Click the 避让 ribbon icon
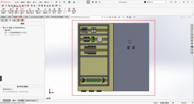194x104 pixels. pyautogui.click(x=69, y=10)
